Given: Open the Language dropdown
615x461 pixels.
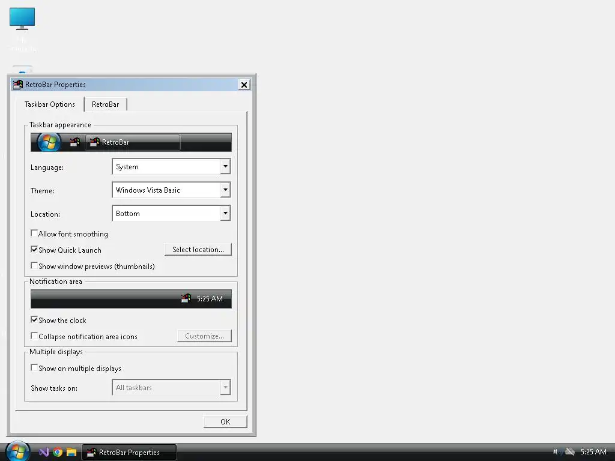Looking at the screenshot, I should pyautogui.click(x=171, y=167).
